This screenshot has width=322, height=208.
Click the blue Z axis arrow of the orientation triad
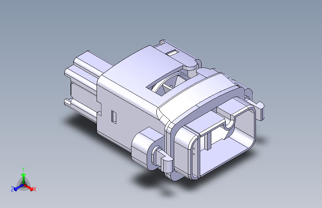(19, 187)
